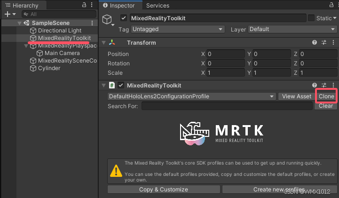Open the create object dropdown arrow
This screenshot has width=339, height=198.
click(14, 14)
